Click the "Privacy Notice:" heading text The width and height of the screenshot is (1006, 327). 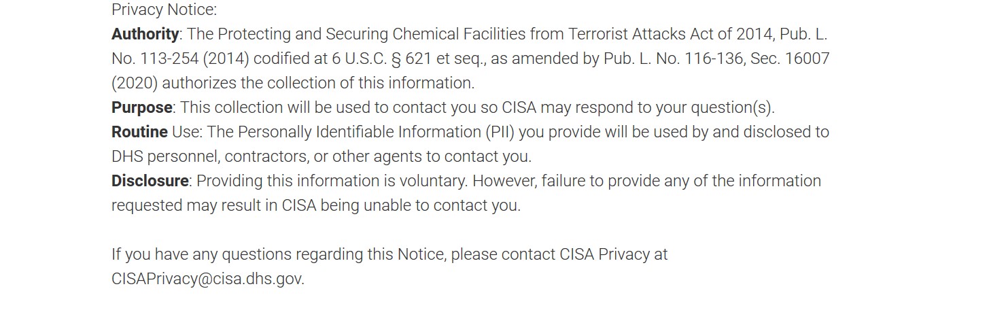coord(164,10)
